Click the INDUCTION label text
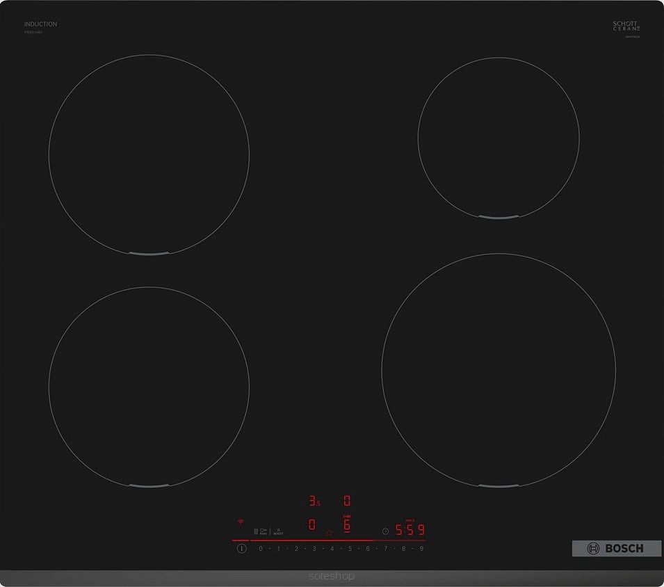664x587 pixels. pyautogui.click(x=40, y=24)
